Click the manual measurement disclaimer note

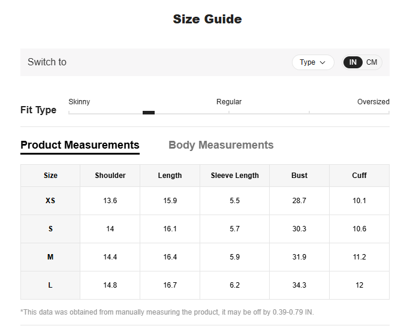pyautogui.click(x=167, y=312)
